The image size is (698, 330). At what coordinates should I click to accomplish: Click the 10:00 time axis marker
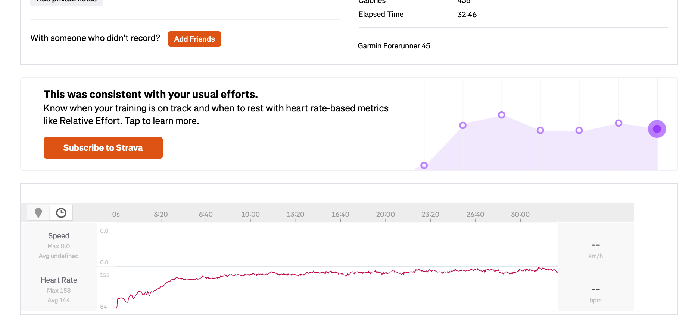tap(250, 215)
